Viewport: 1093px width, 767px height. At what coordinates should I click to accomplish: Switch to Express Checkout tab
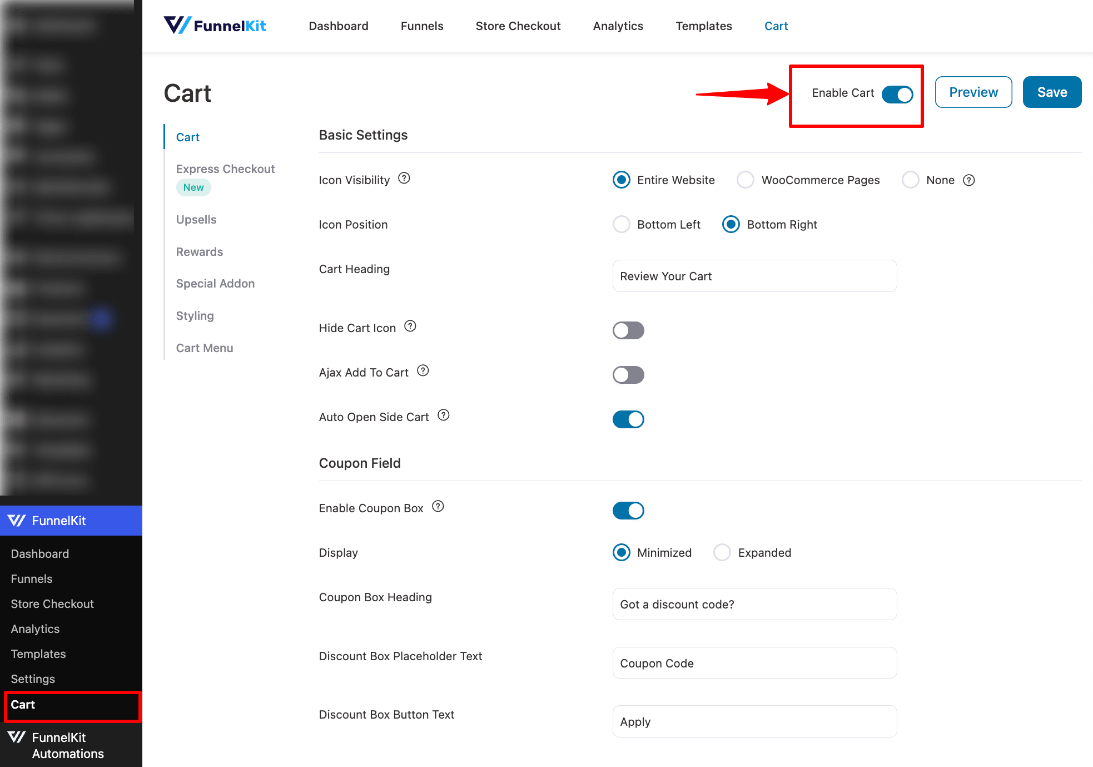(x=225, y=169)
